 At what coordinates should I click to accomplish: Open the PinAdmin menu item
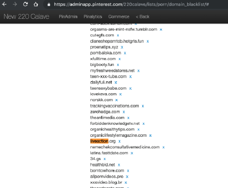click(68, 16)
